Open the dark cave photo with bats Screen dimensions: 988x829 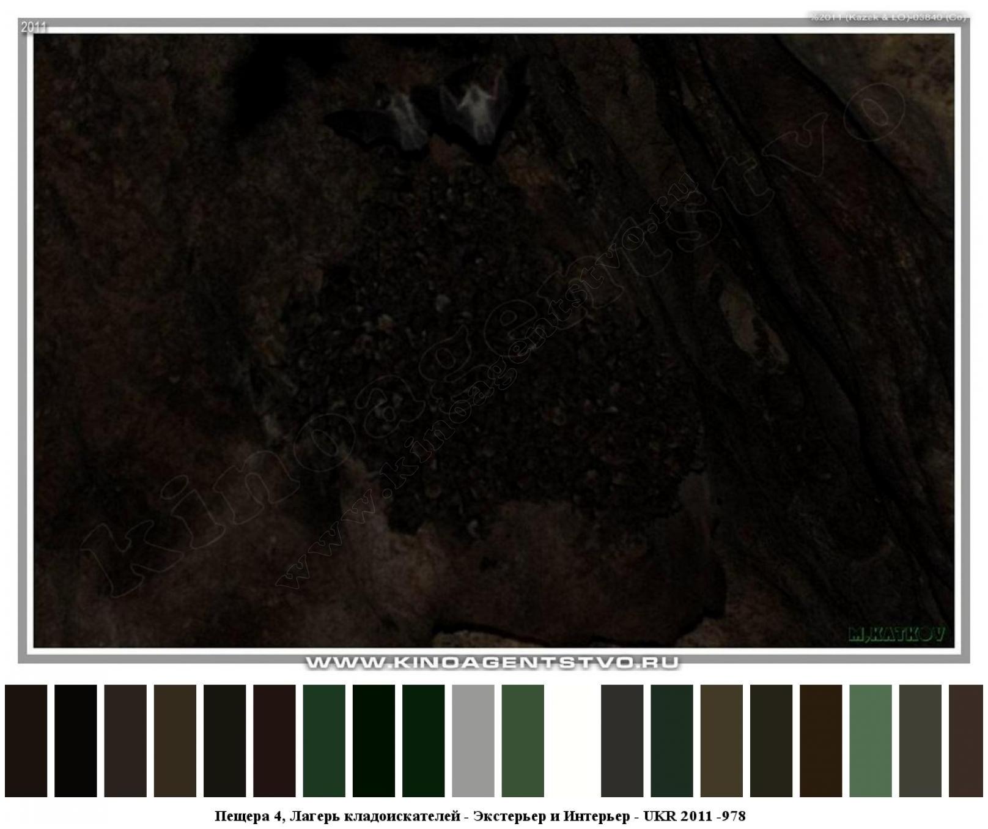494,341
